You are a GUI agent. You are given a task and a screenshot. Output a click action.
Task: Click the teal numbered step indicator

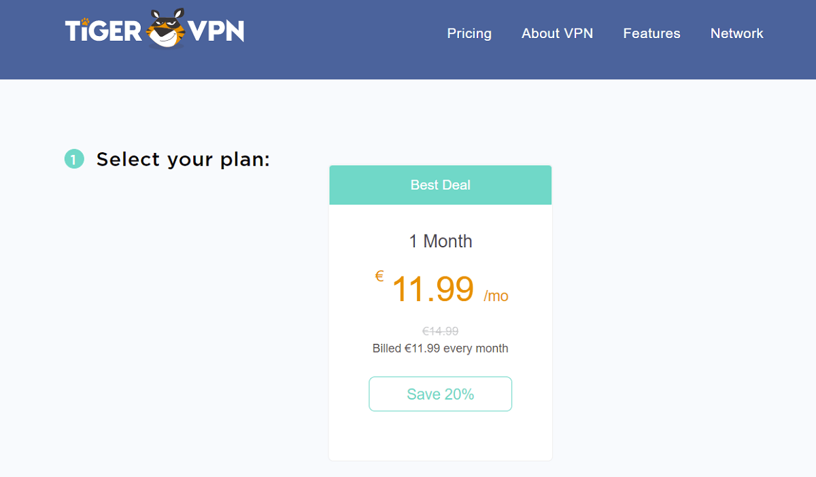(74, 158)
